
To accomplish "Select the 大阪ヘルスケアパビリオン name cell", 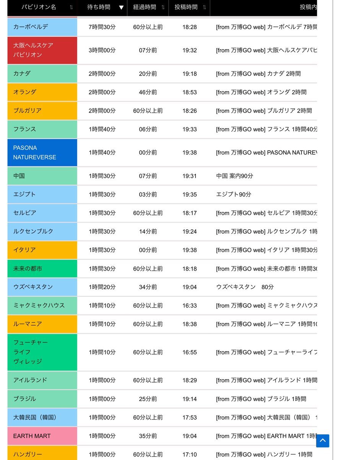I will coord(42,50).
